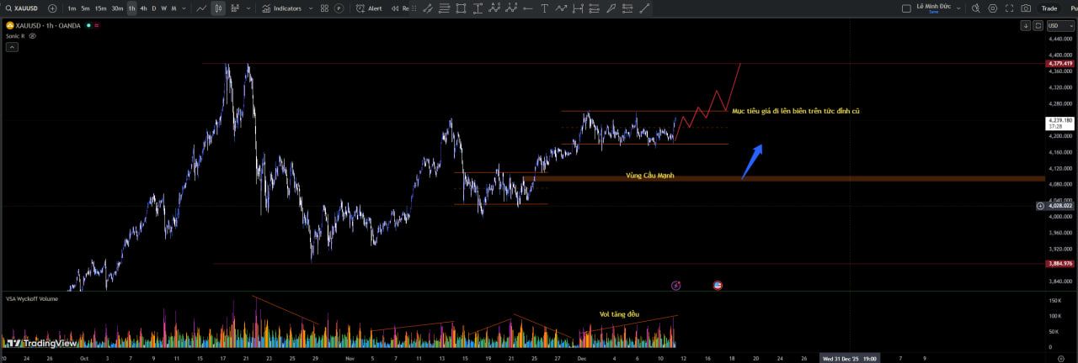This screenshot has height=363, width=1078.
Task: Click the Alert clock icon
Action: (x=360, y=8)
